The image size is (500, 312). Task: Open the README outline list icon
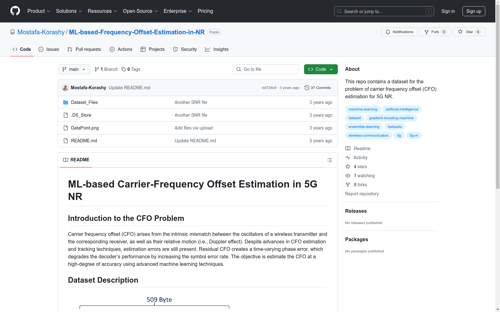click(x=329, y=160)
